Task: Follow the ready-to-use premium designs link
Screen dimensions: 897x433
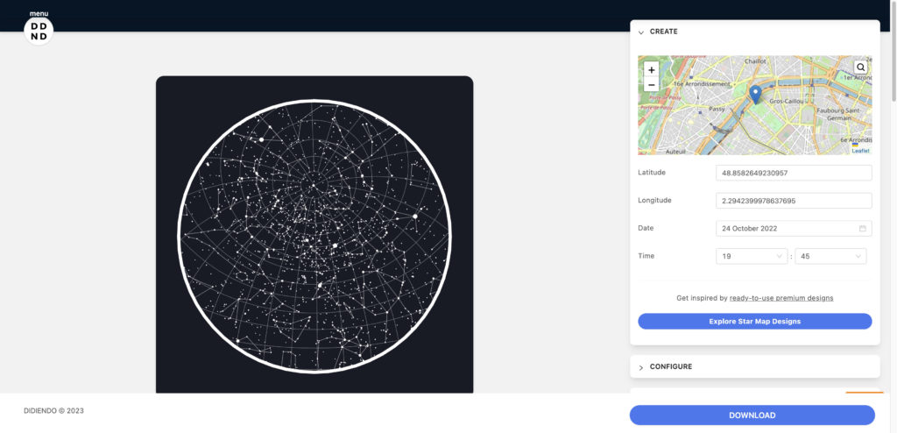Action: pos(780,298)
